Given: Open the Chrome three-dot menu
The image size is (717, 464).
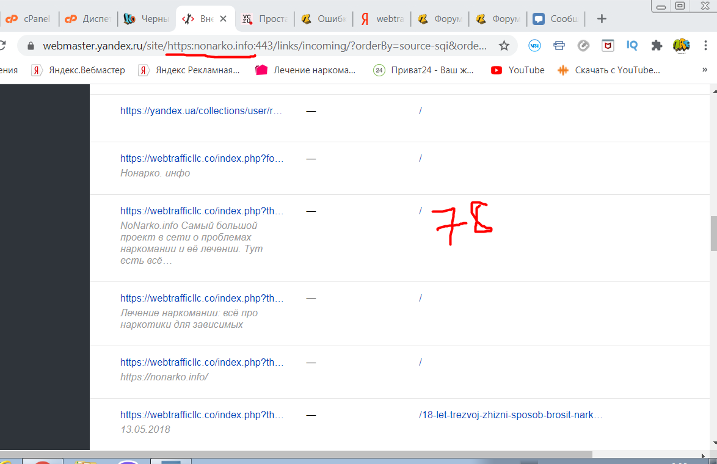Looking at the screenshot, I should 707,45.
